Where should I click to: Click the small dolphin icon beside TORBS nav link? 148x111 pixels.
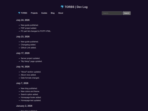click(19, 13)
